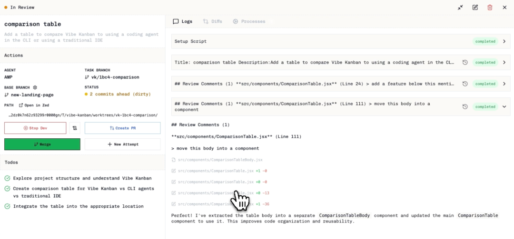
Task: Start a New Attempt
Action: pyautogui.click(x=123, y=144)
